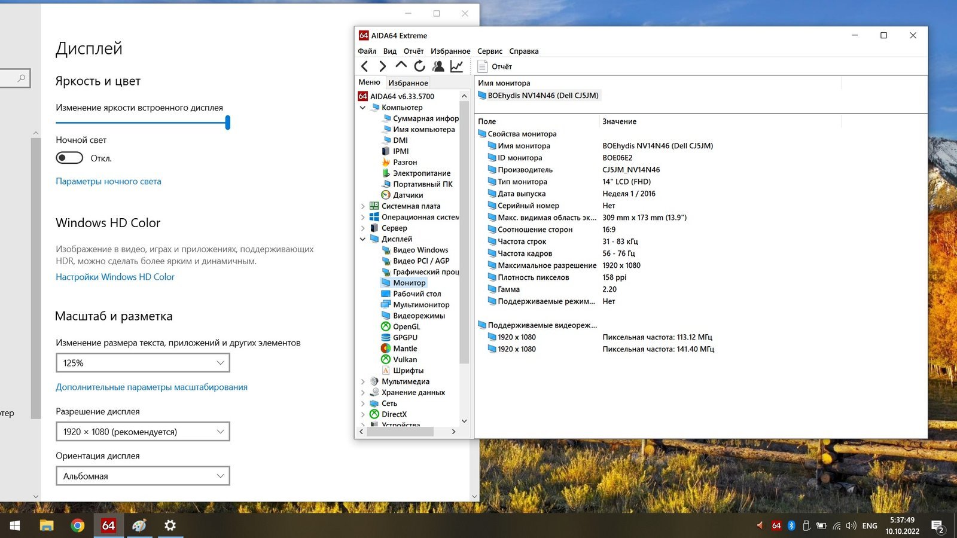Open the Windows Start menu
This screenshot has width=957, height=538.
point(15,525)
